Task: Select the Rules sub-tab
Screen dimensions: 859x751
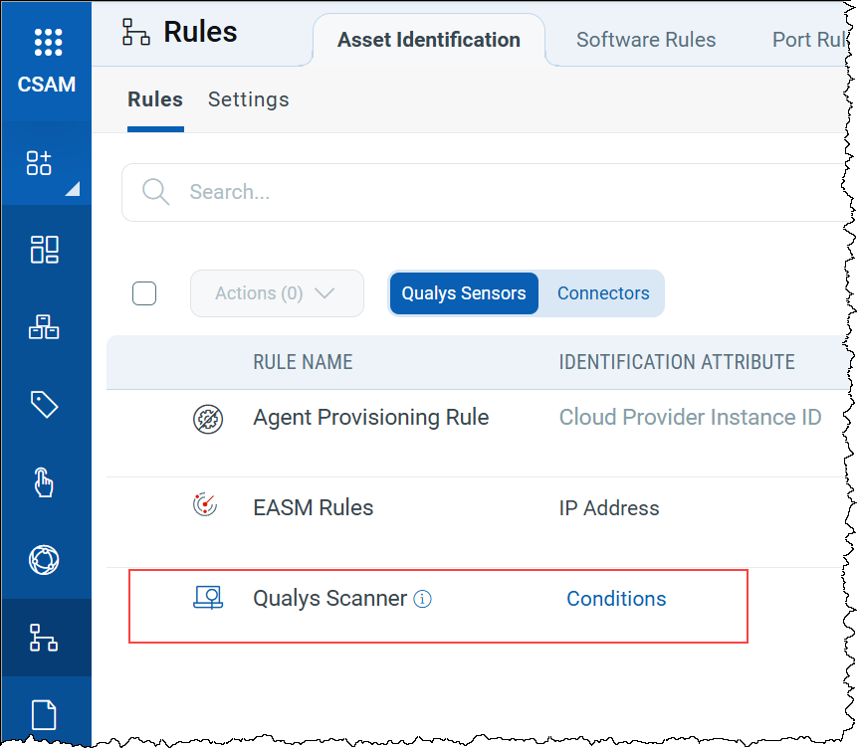Action: coord(155,99)
